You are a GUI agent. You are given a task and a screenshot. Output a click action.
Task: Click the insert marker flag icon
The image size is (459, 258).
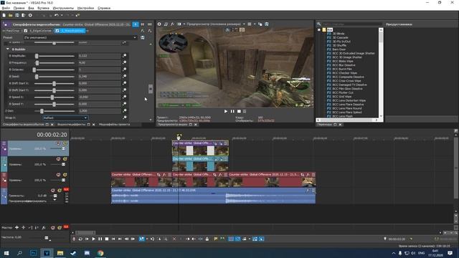coord(216,239)
